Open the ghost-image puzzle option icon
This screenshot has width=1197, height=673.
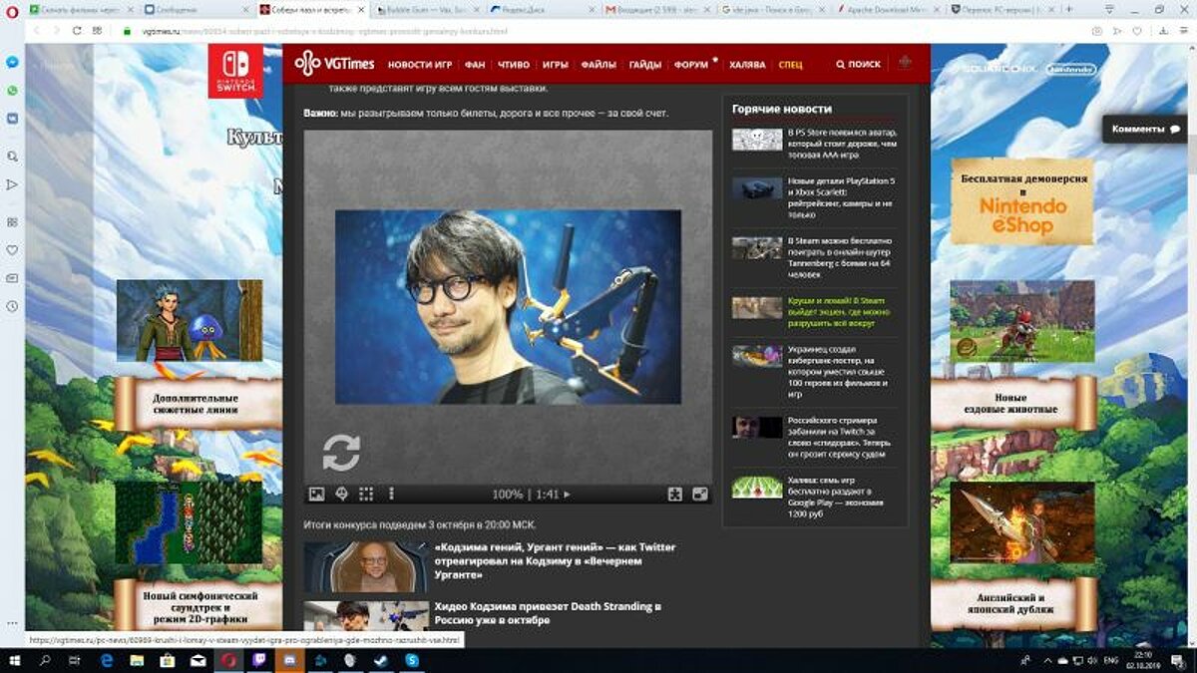pos(341,494)
